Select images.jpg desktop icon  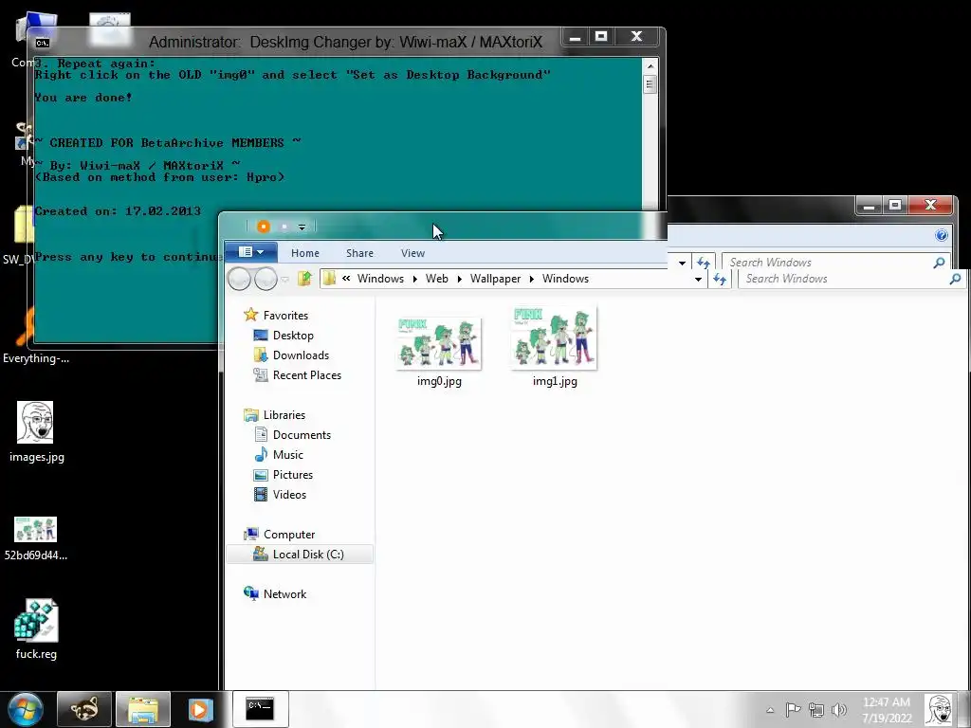click(37, 431)
